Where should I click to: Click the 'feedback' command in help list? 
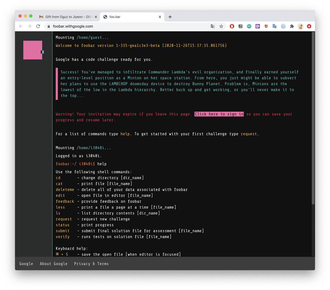tap(65, 202)
